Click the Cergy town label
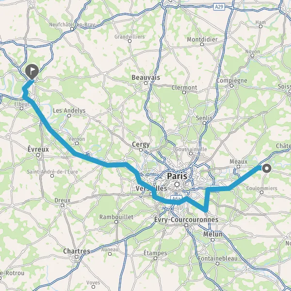The height and width of the screenshot is (291, 291). point(141,145)
